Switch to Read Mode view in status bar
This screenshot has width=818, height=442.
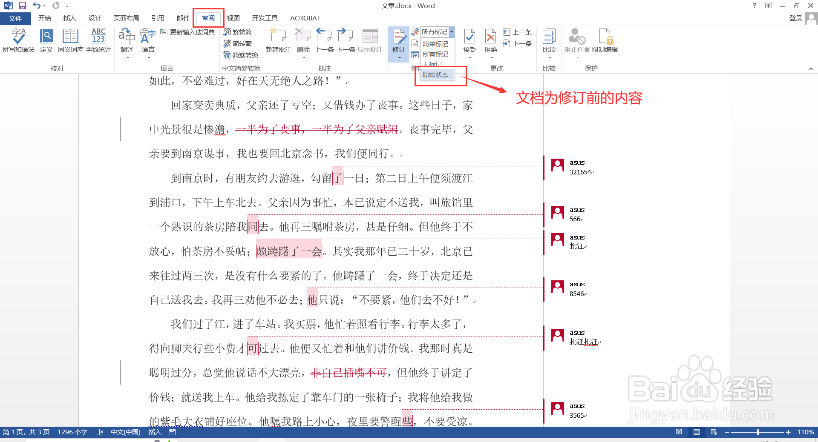pos(679,432)
